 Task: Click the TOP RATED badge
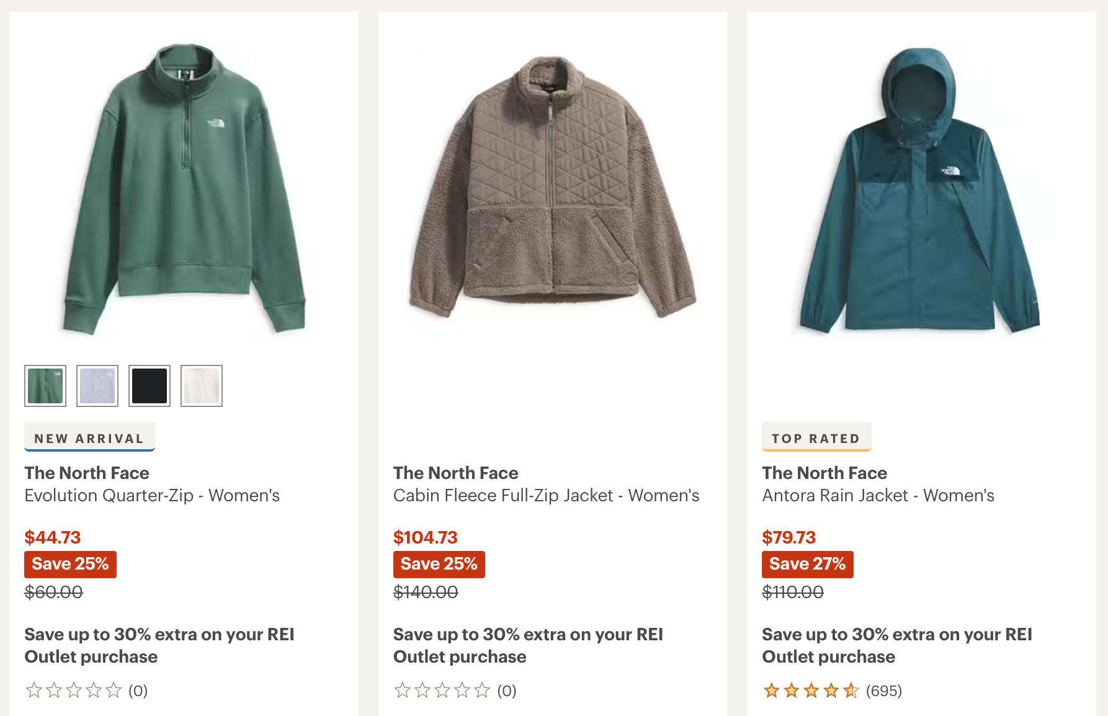816,438
